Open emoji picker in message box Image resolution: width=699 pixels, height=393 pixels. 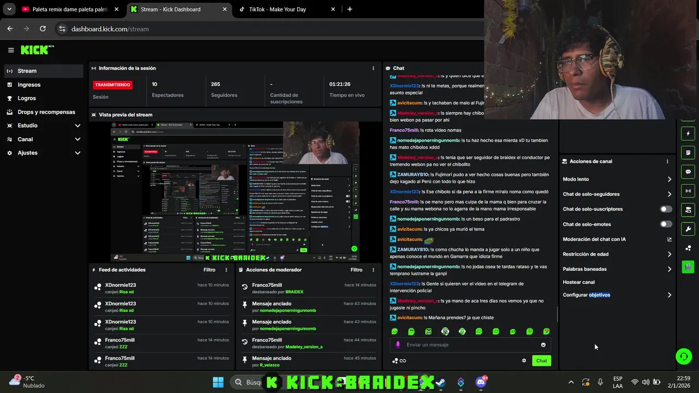click(x=543, y=345)
